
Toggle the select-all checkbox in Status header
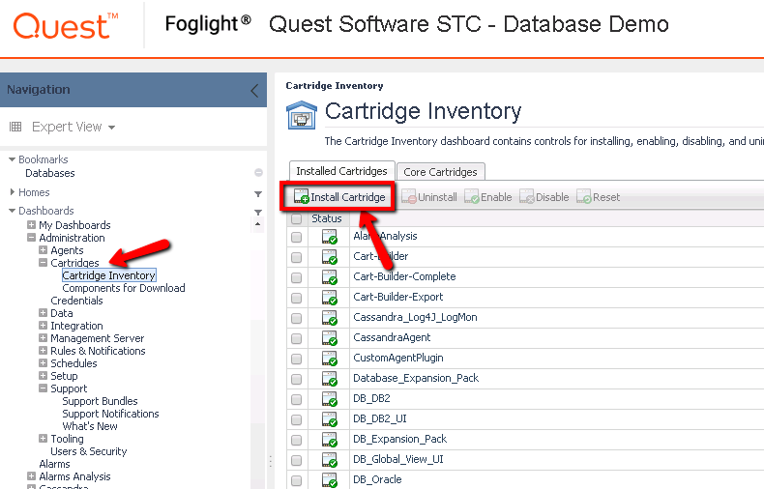pos(296,218)
